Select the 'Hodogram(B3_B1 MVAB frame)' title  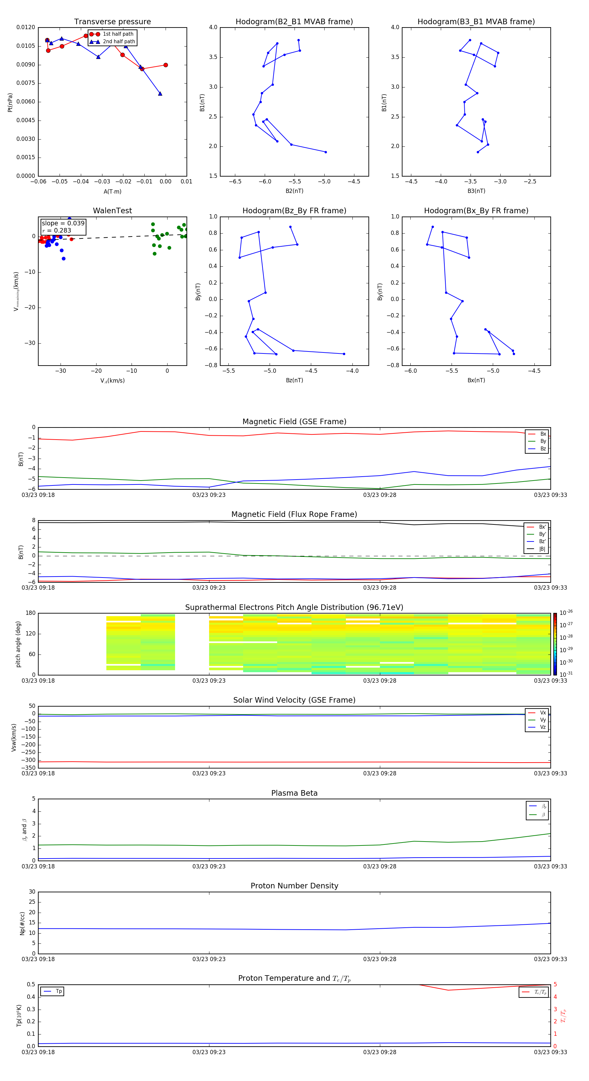pyautogui.click(x=476, y=22)
